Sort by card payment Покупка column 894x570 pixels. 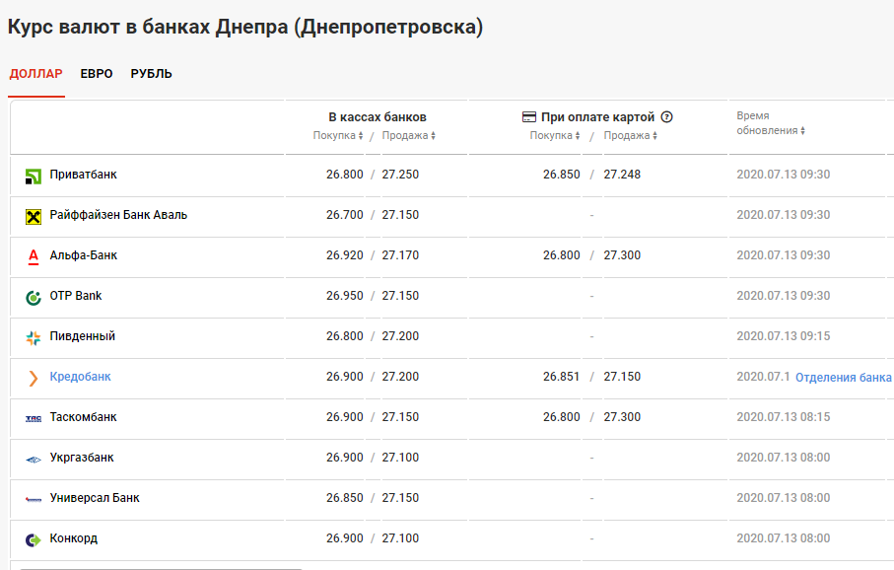[x=555, y=135]
